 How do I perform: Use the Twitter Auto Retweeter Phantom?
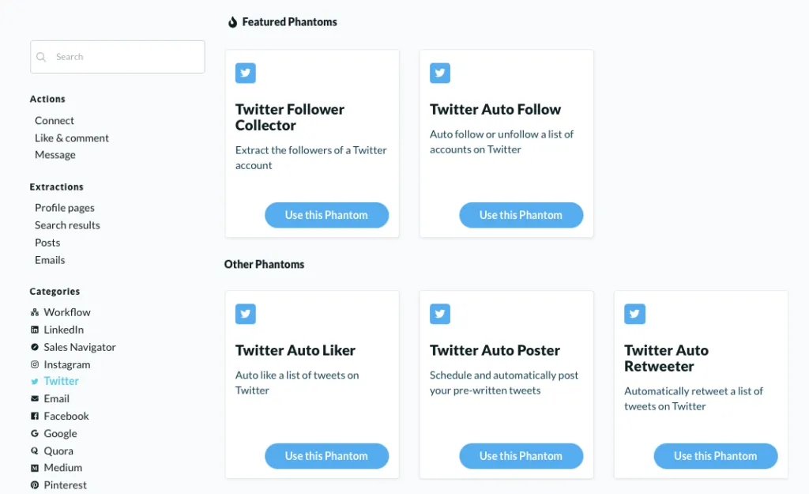[x=715, y=456]
